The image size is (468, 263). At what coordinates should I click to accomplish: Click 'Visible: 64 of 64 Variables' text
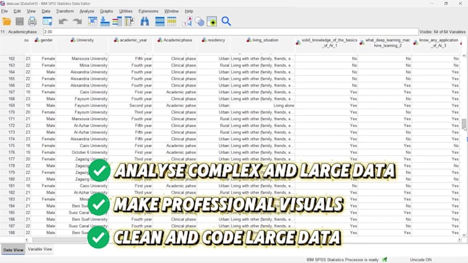[x=443, y=32]
